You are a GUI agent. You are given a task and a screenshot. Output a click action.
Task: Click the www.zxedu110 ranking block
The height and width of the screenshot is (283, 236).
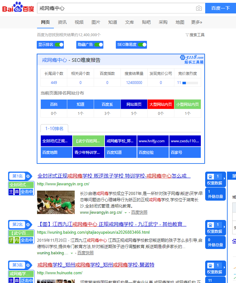point(185,141)
